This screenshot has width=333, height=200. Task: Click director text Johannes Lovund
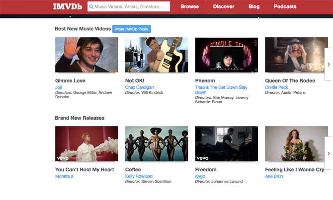pyautogui.click(x=227, y=182)
